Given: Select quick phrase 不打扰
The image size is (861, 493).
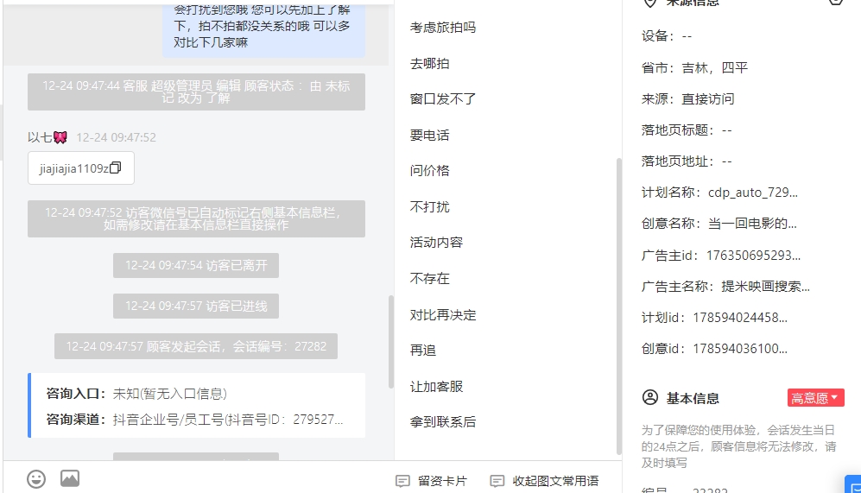Looking at the screenshot, I should click(x=429, y=207).
